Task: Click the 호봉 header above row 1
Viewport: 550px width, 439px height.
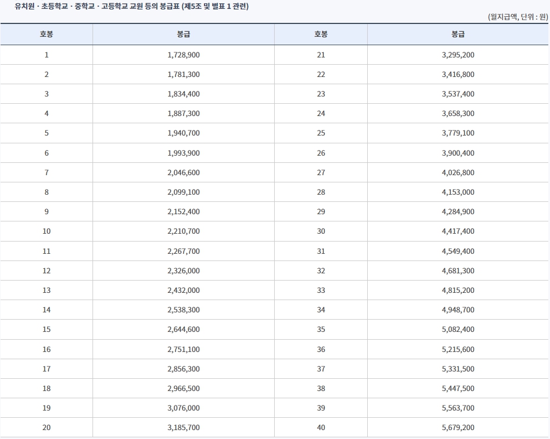Action: (x=46, y=34)
